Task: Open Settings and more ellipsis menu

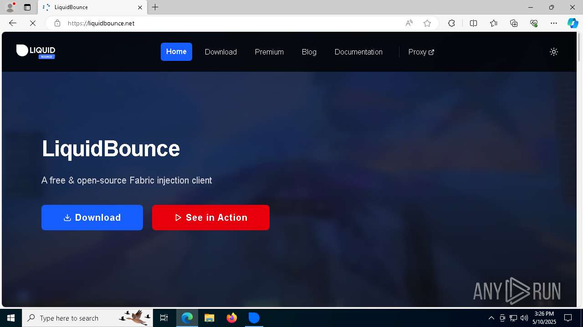Action: [x=554, y=23]
